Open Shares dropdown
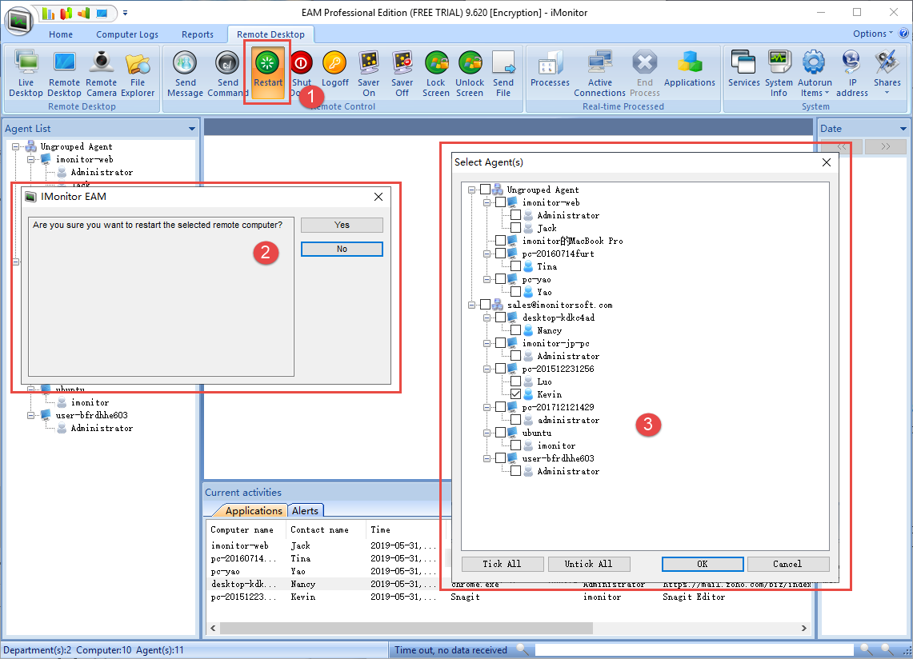The image size is (913, 659). tap(887, 74)
